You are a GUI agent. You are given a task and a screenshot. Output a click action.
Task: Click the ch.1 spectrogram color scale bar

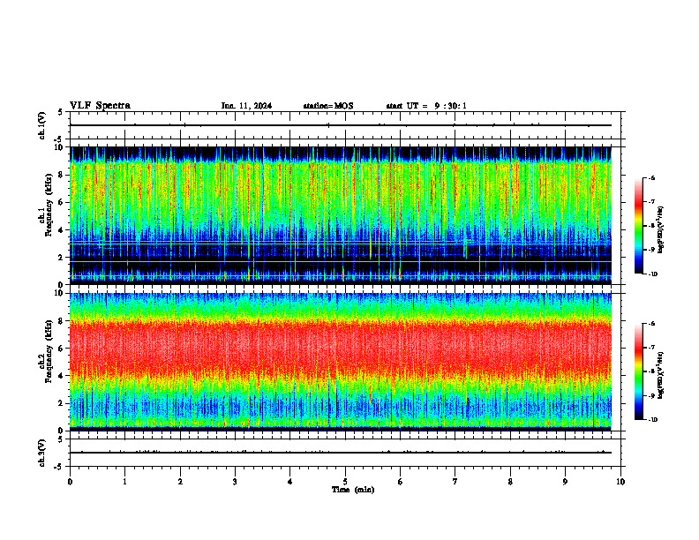[639, 226]
